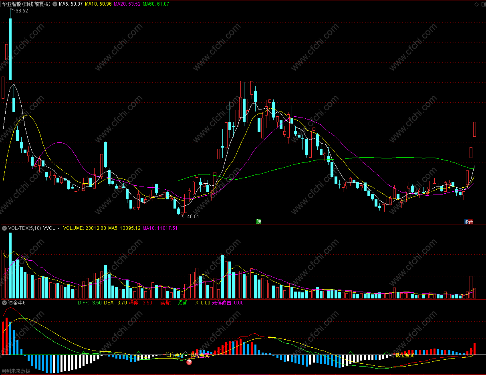Click the 底背 label
The height and width of the screenshot is (375, 486).
(x=166, y=303)
